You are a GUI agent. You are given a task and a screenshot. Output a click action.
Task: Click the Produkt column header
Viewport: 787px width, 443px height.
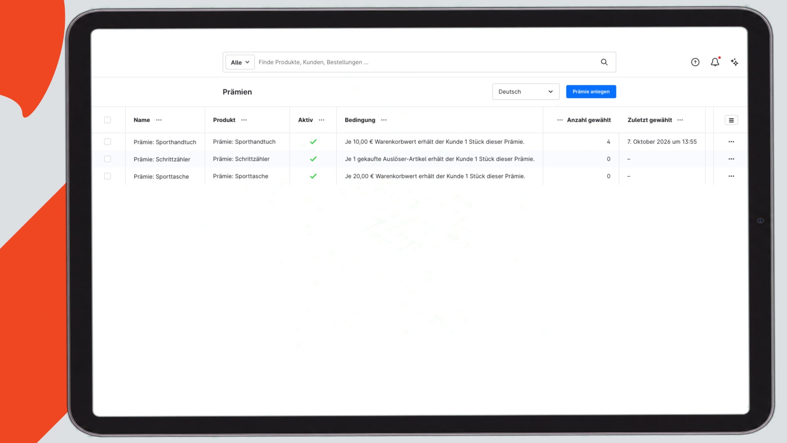pos(224,120)
